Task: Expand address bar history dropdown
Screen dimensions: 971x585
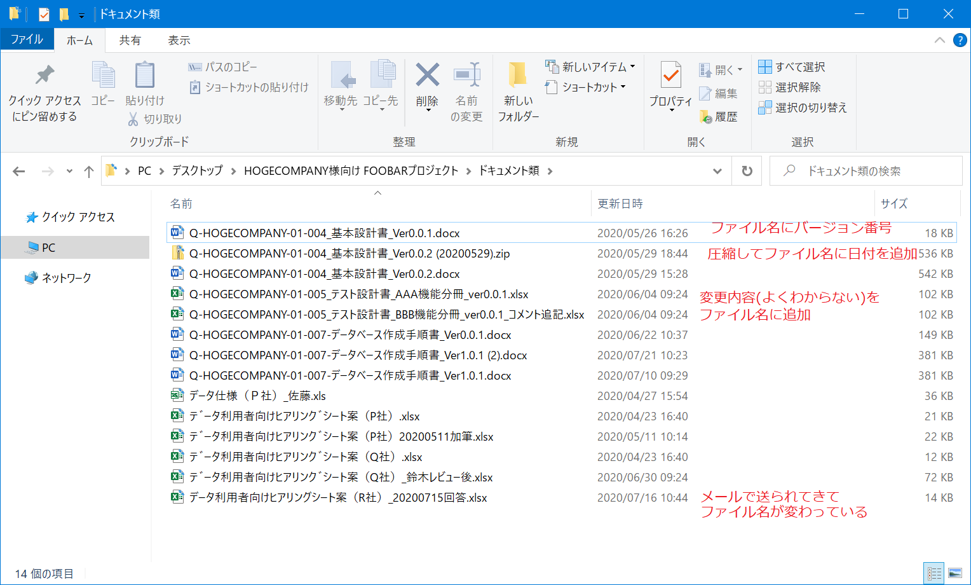Action: pos(717,171)
